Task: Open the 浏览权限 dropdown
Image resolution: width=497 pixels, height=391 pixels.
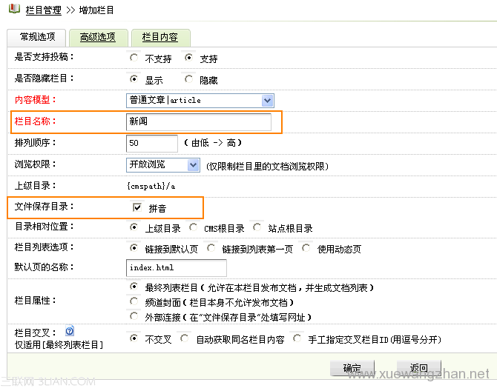Action: (193, 164)
